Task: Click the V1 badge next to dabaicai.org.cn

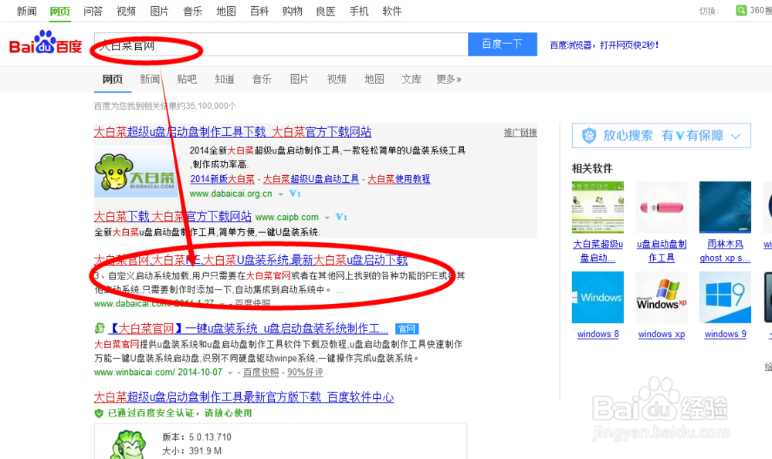Action: pyautogui.click(x=294, y=194)
